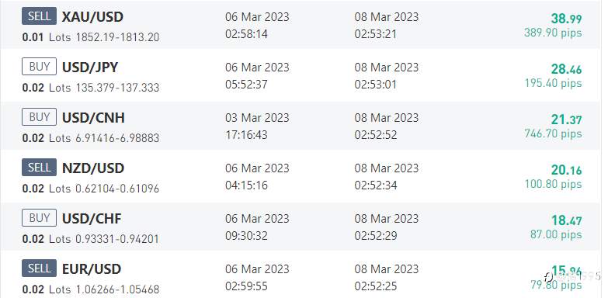Click the 195.40 pips result
Screen dimensions: 608x298
coord(554,83)
